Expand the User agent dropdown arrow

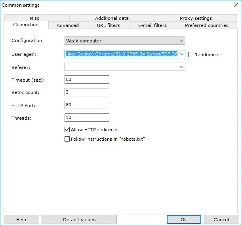(x=182, y=54)
